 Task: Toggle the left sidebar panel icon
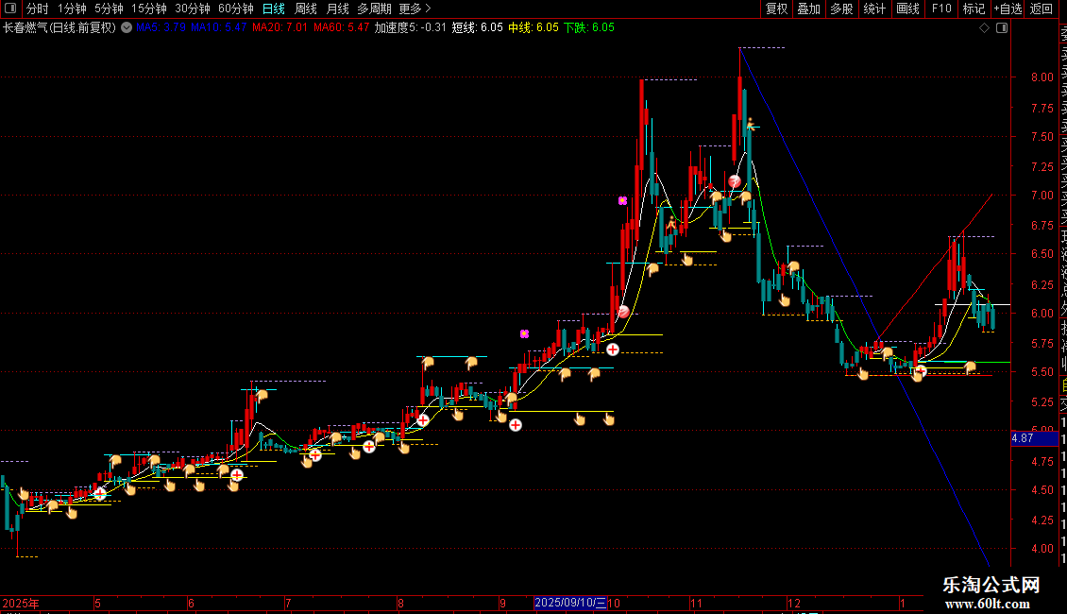(10, 9)
